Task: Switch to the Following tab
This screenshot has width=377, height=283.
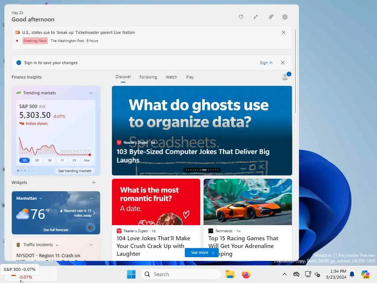Action: [148, 77]
